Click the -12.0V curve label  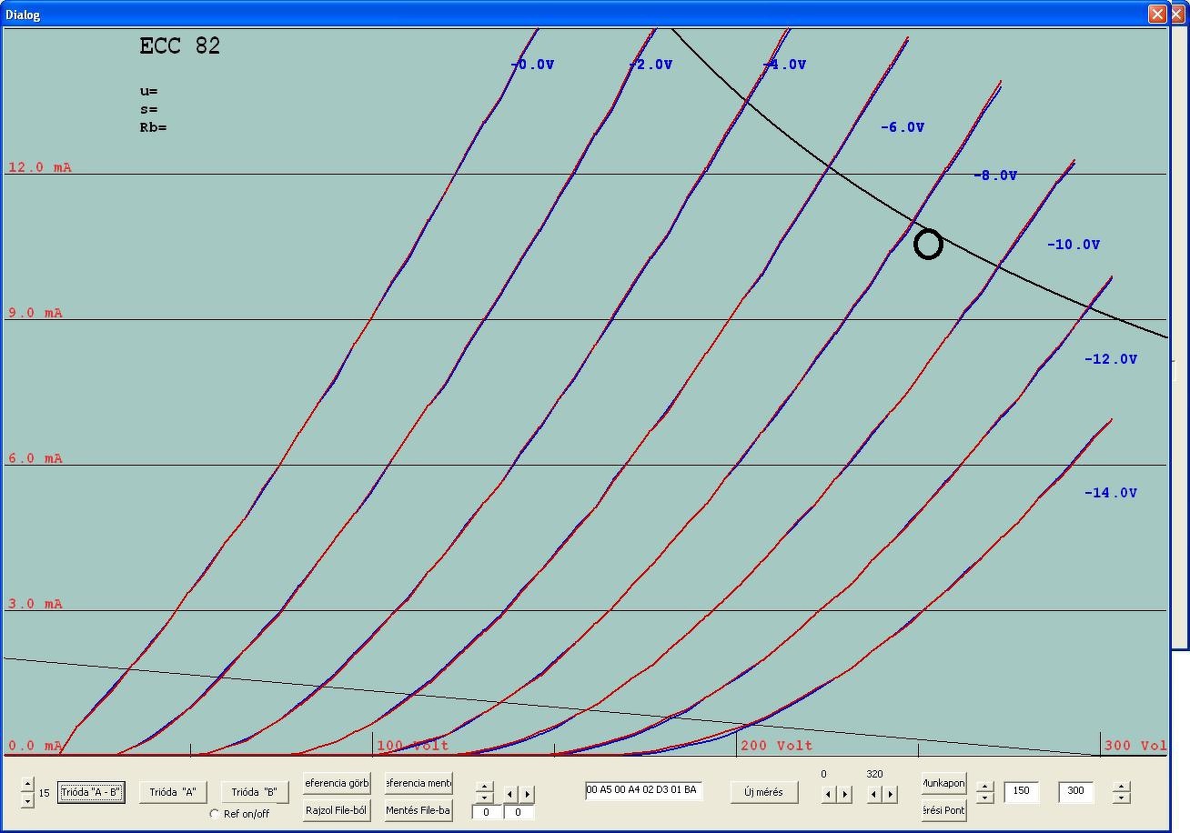tap(1111, 359)
